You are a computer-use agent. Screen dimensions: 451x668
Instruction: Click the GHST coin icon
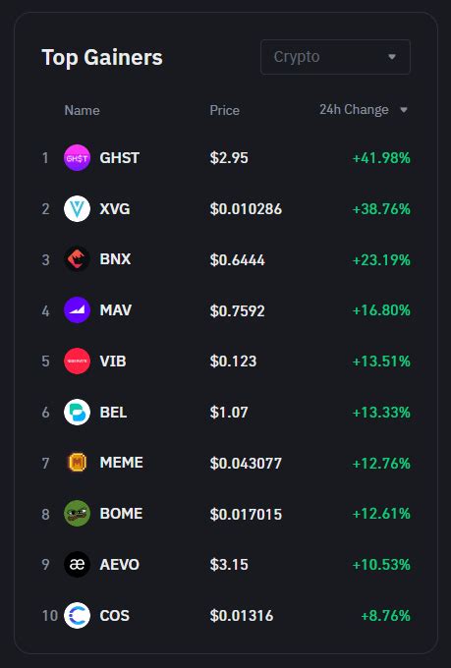(x=77, y=158)
